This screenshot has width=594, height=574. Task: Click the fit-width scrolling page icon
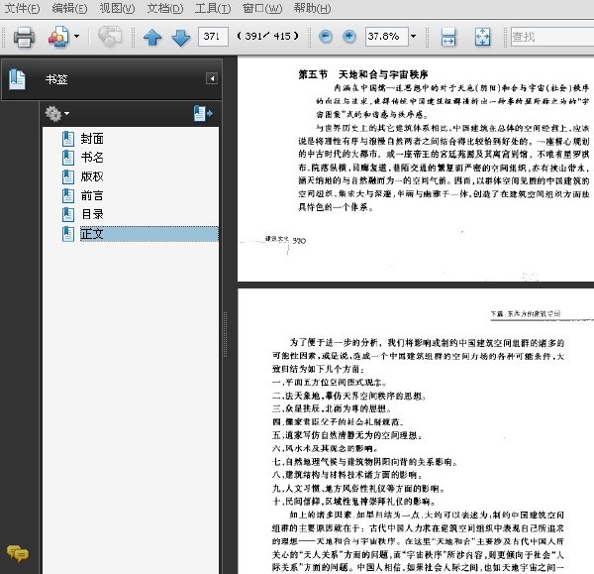point(448,37)
